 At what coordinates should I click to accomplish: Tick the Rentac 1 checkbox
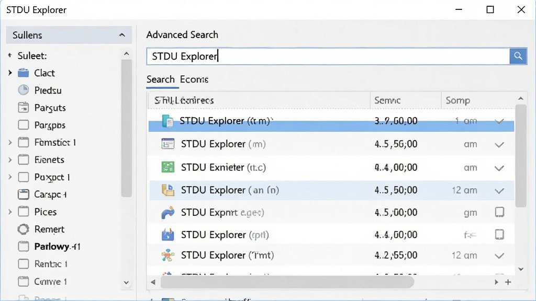23,264
